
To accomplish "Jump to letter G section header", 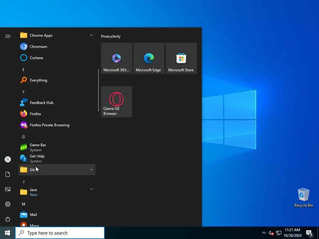I will (x=23, y=137).
